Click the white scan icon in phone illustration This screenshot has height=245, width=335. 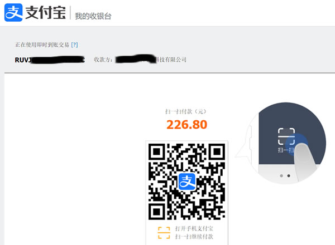[x=286, y=136]
